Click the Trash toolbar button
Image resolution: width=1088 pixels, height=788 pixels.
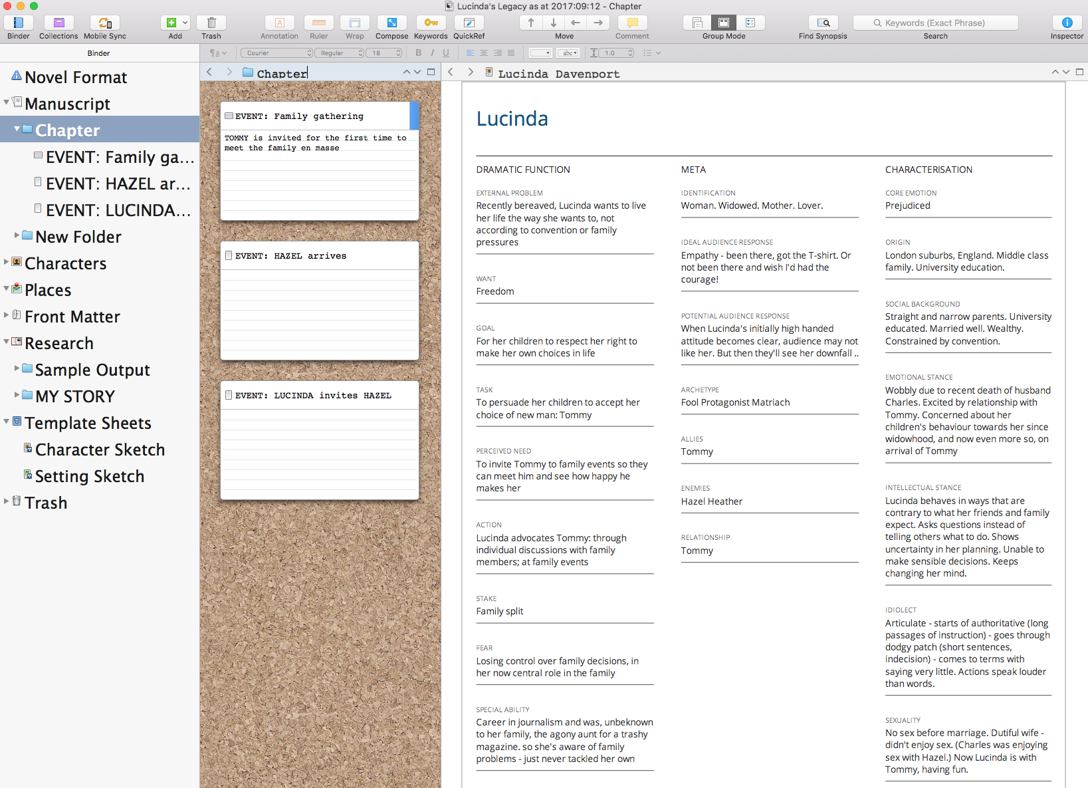[211, 23]
